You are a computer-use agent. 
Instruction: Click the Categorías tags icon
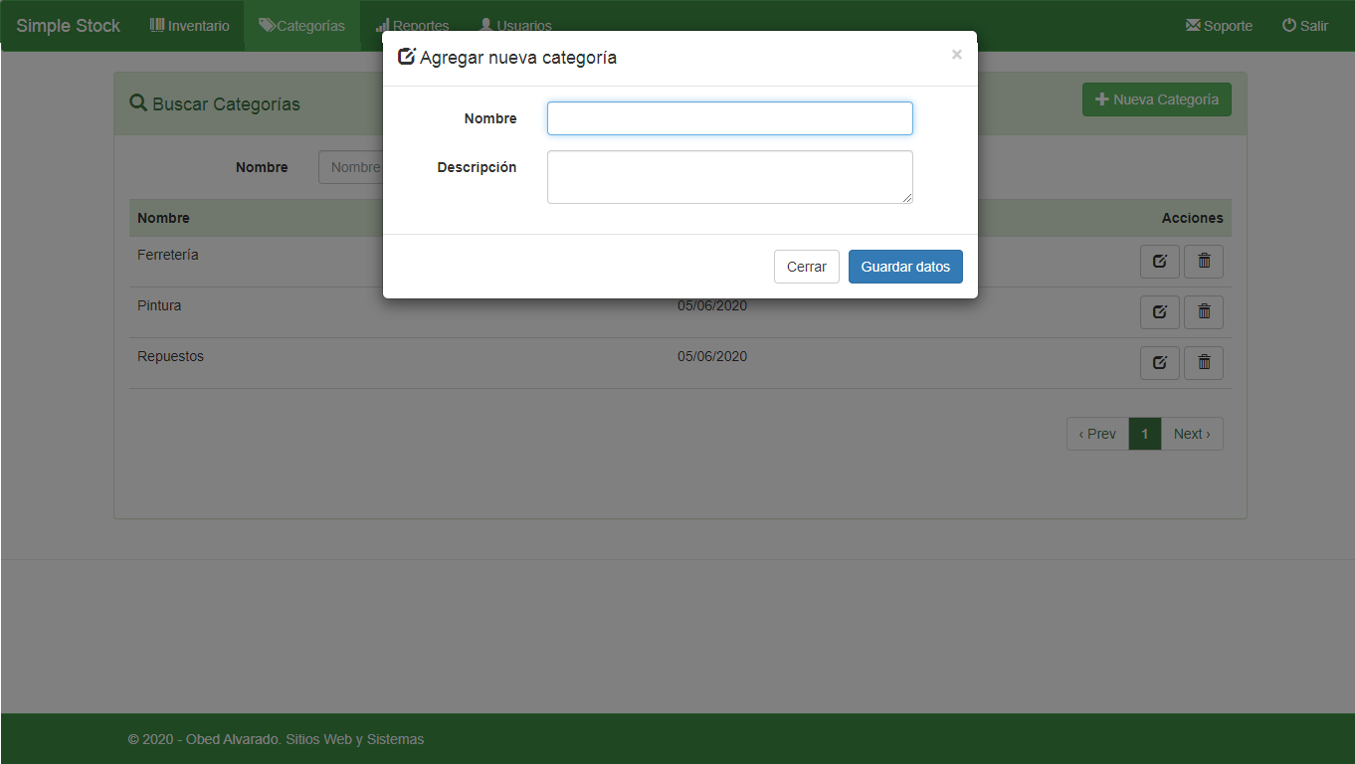point(267,25)
